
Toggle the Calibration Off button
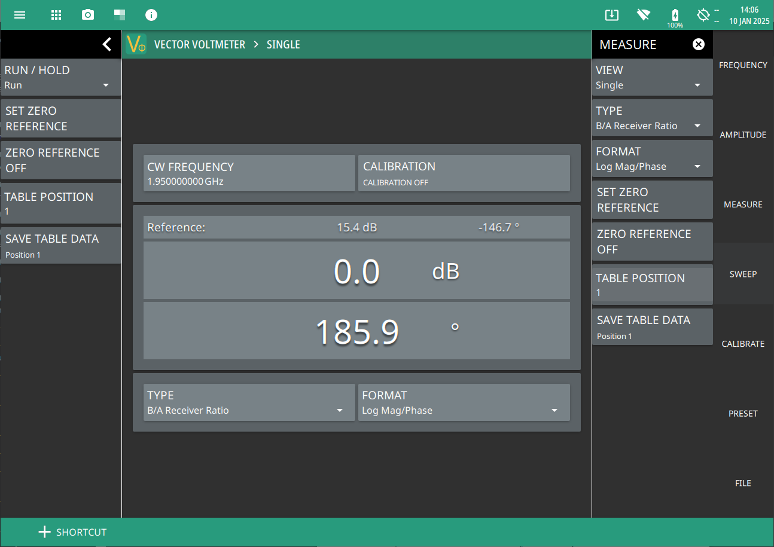click(464, 174)
